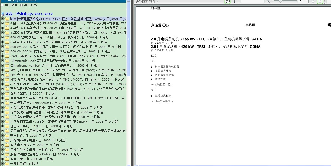
Task: Click the folder icon for 400 W 散热器风扇
Action: click(x=7, y=37)
